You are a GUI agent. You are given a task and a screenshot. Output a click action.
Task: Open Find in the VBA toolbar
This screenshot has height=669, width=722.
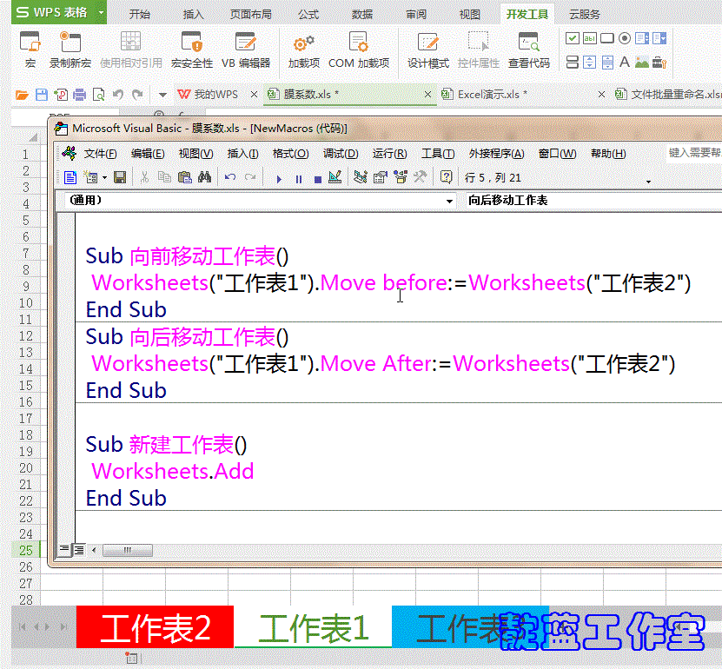(x=204, y=177)
